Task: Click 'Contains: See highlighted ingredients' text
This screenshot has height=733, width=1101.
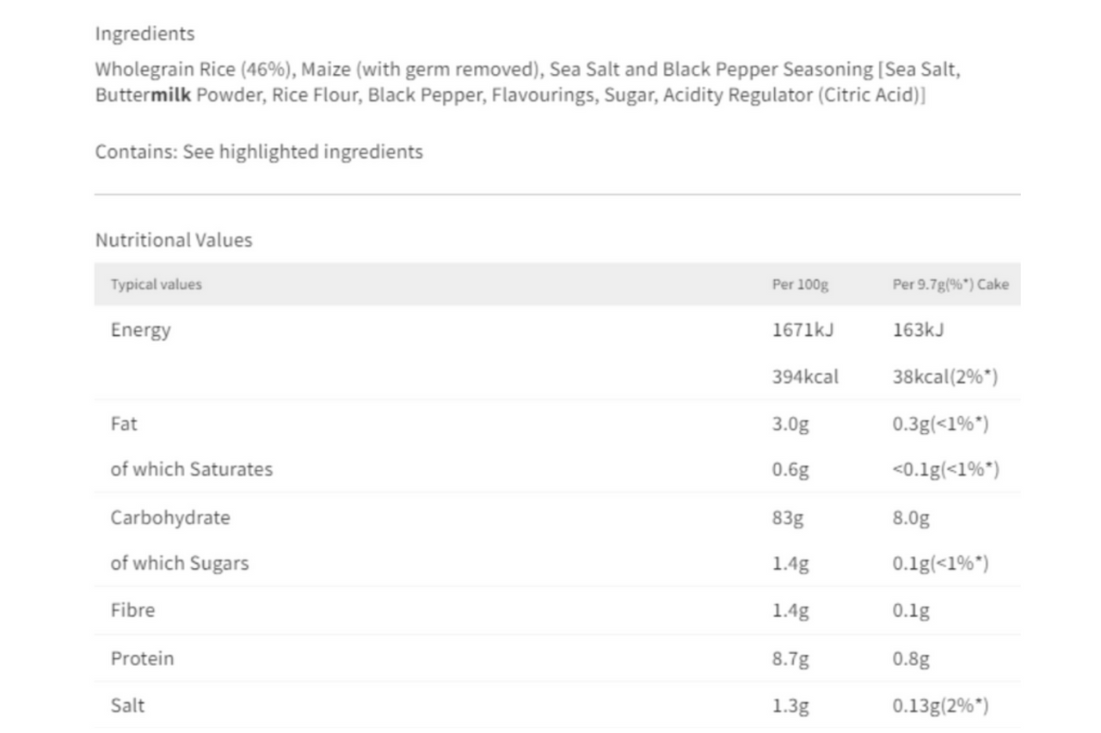Action: point(259,151)
